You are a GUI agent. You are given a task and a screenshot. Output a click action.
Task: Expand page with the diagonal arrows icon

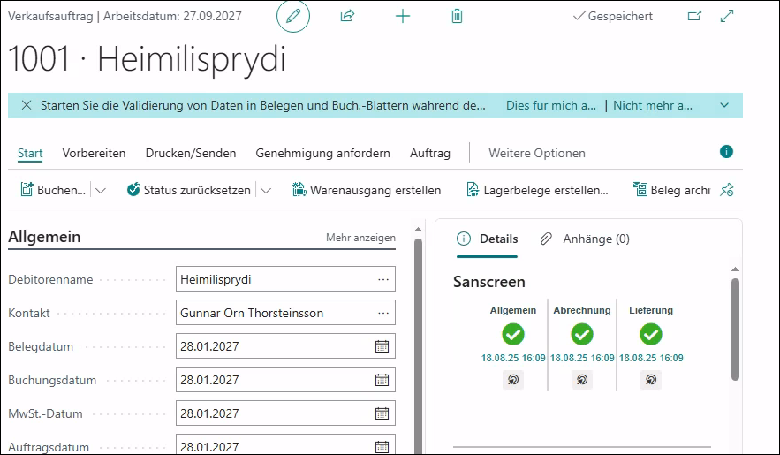tap(727, 16)
